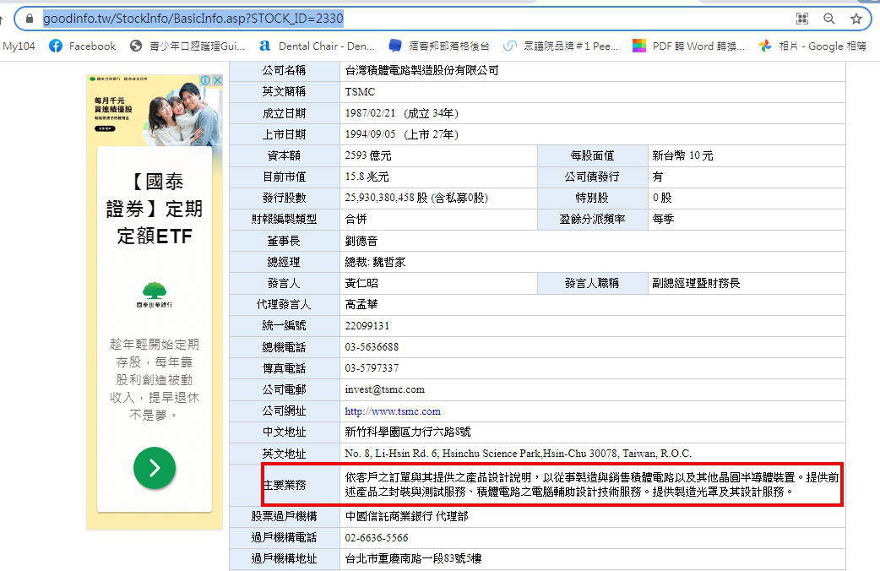Click the 15.8 兆元 market value
Image resolution: width=880 pixels, height=571 pixels.
[x=367, y=177]
